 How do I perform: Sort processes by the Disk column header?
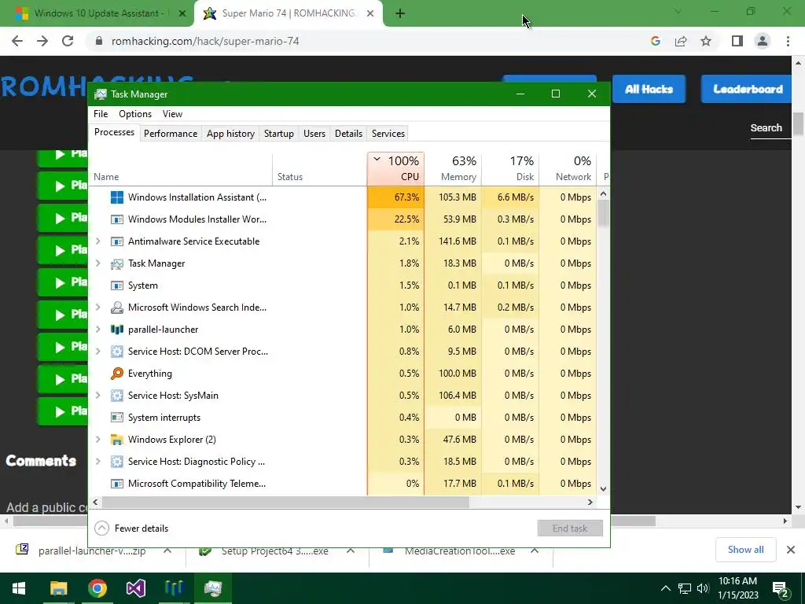(x=510, y=168)
